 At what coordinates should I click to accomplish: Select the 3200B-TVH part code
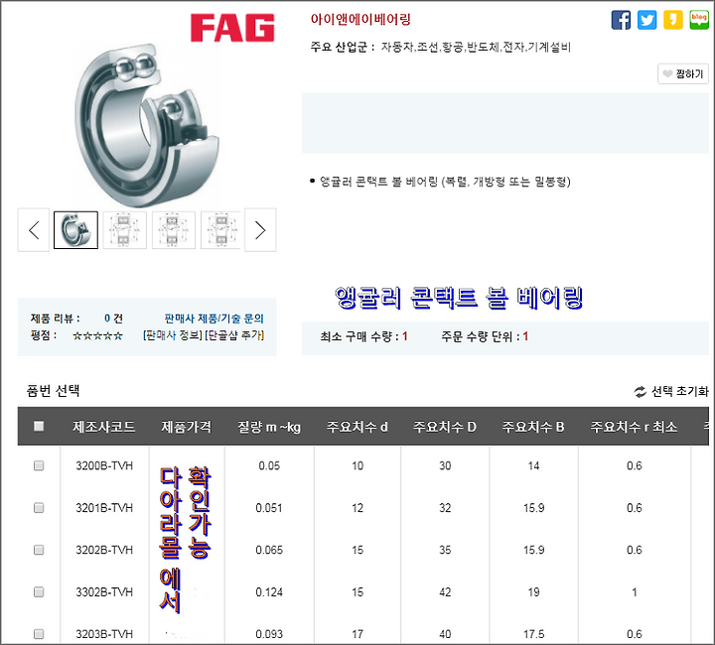tap(104, 466)
